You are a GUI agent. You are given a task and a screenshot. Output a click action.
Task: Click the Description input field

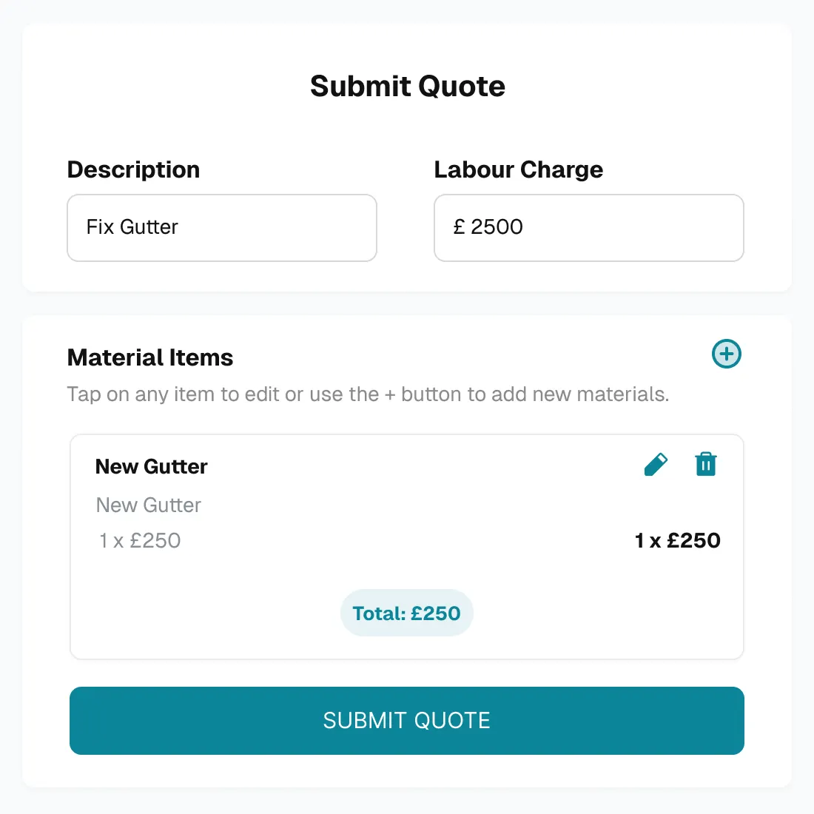click(222, 228)
